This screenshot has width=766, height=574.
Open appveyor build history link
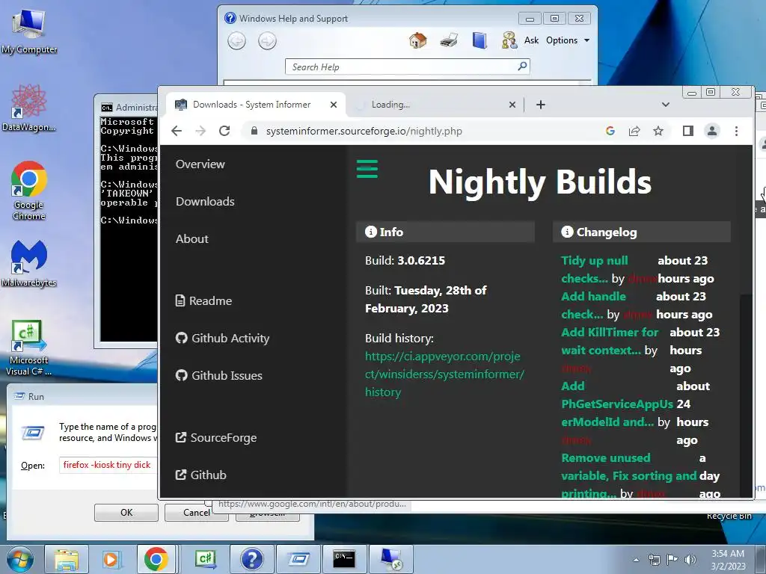[x=444, y=374]
